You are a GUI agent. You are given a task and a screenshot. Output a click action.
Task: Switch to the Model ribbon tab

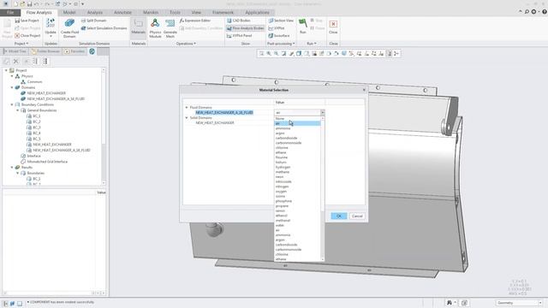tap(69, 13)
